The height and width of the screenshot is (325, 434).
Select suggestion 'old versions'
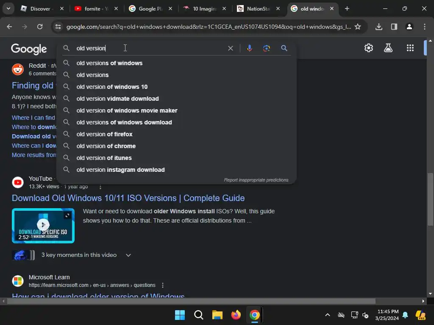(177, 75)
